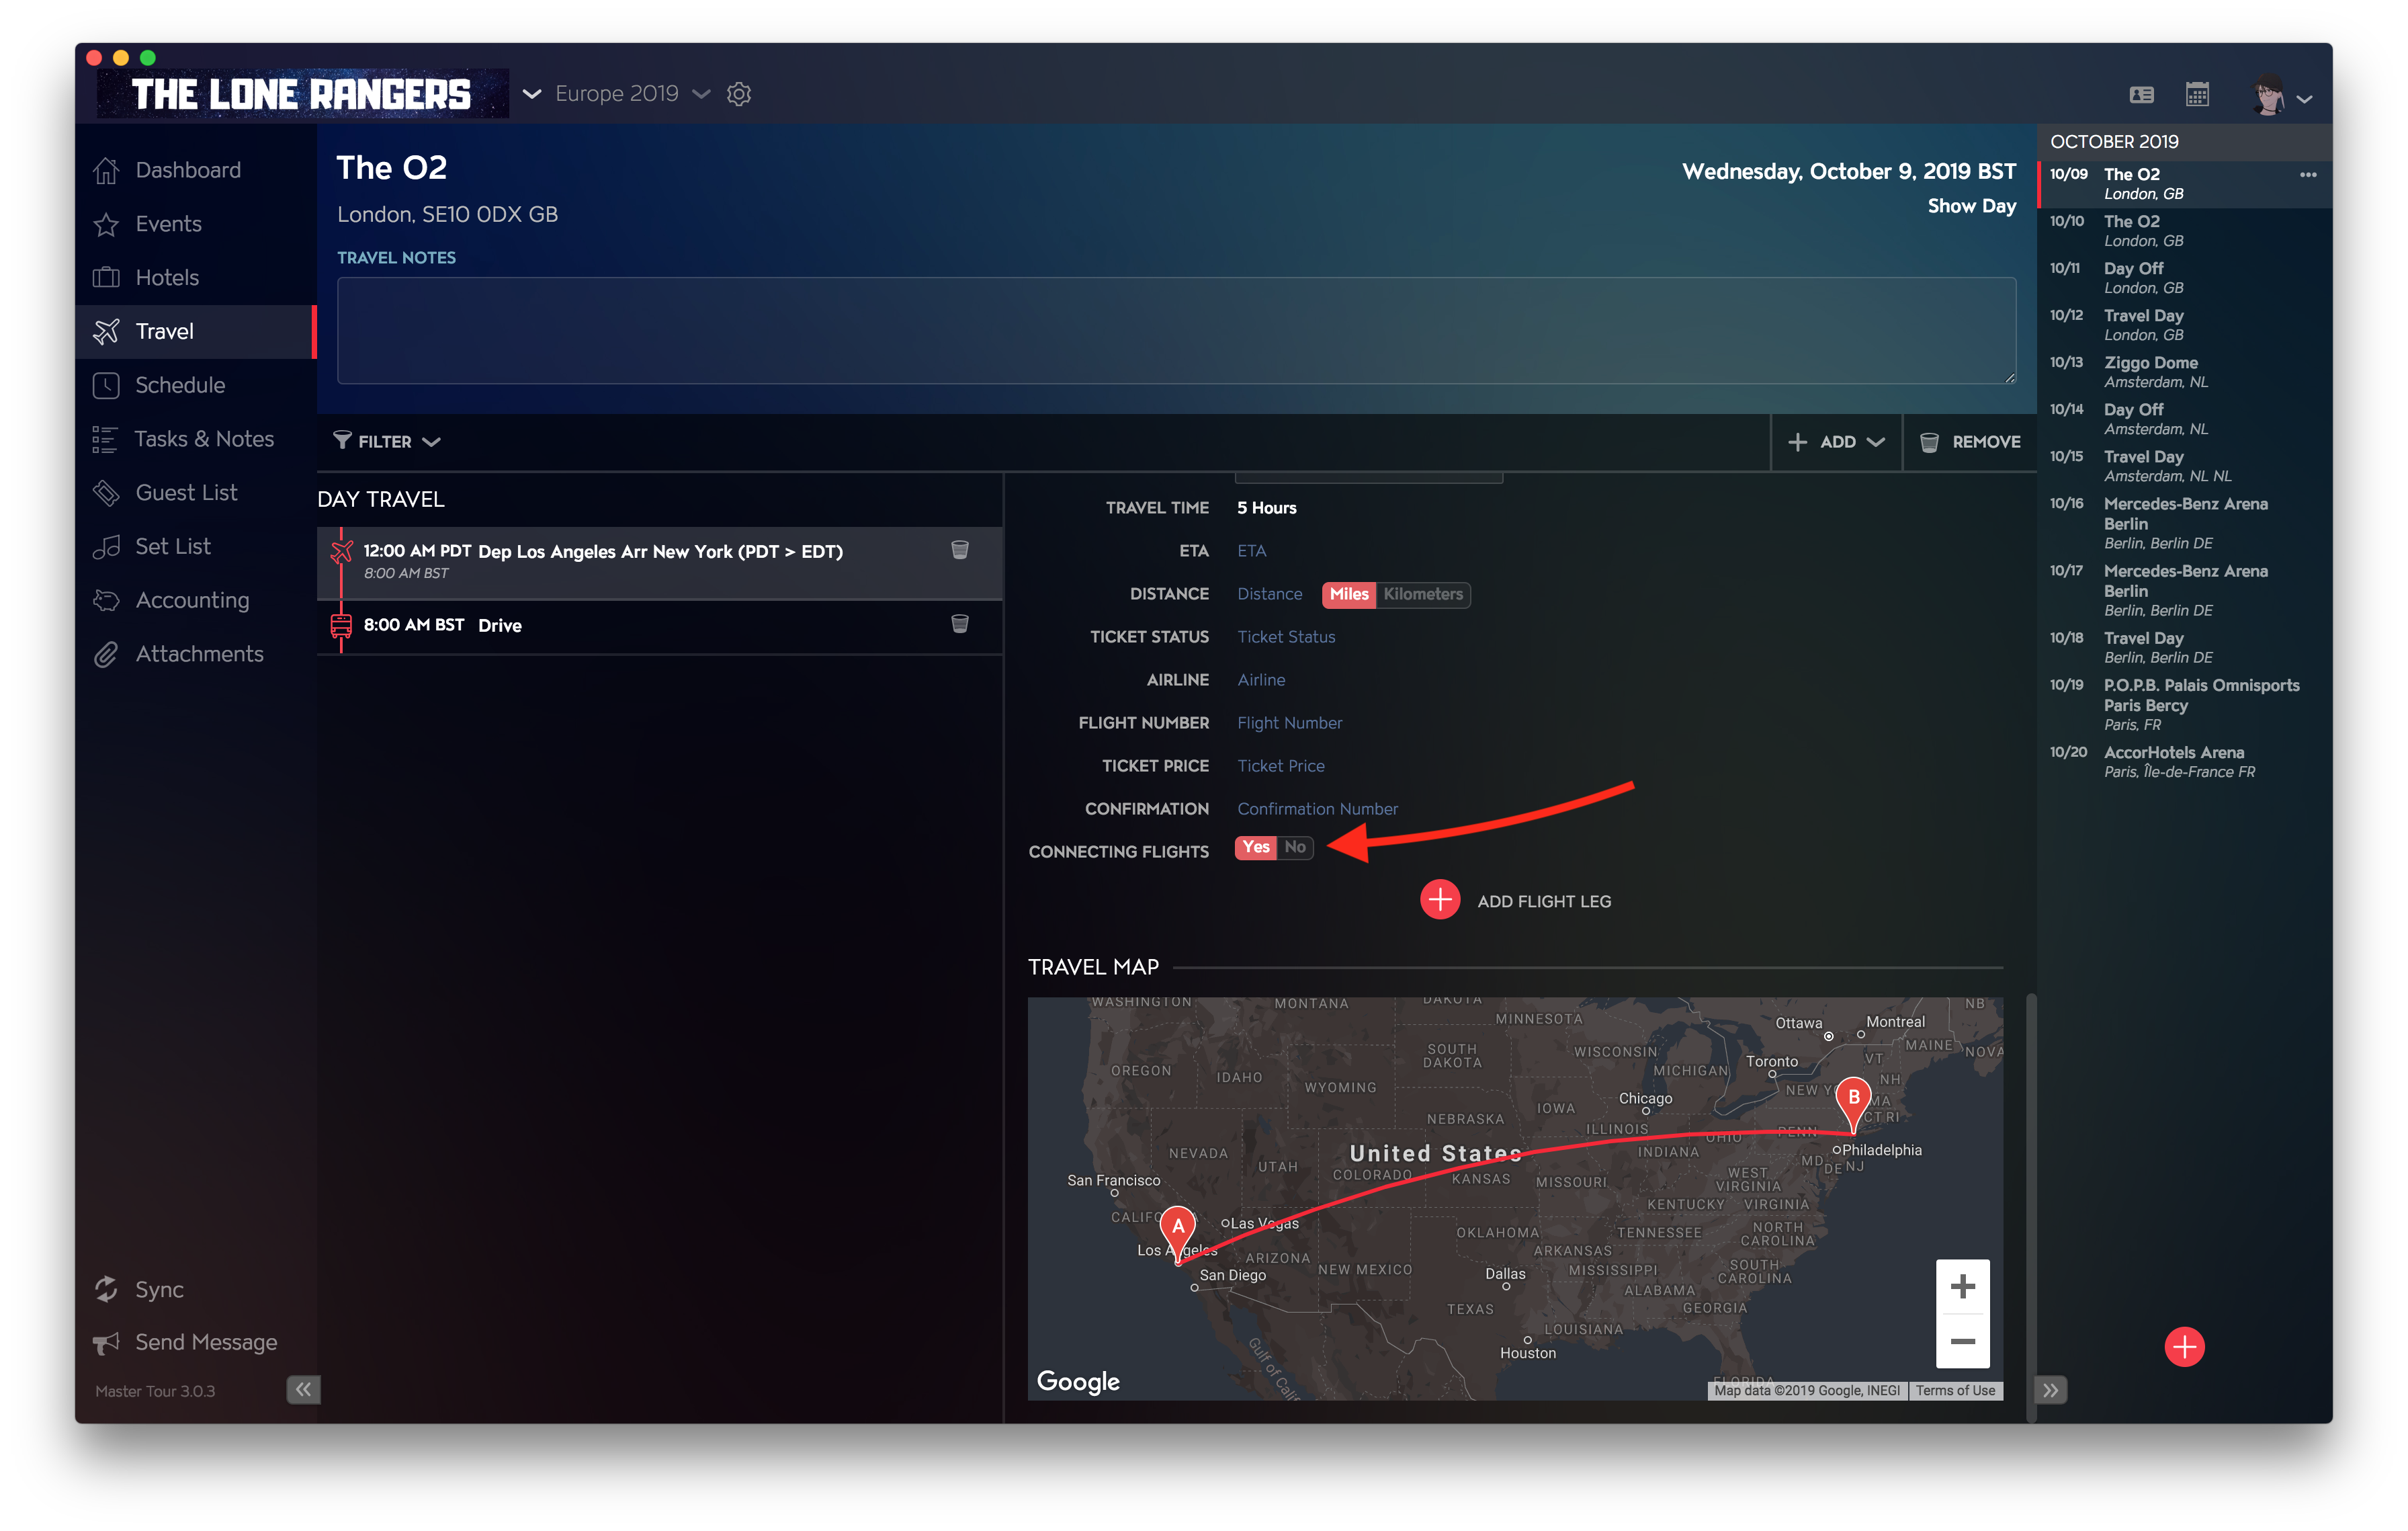Set distance unit to Kilometers

1423,595
